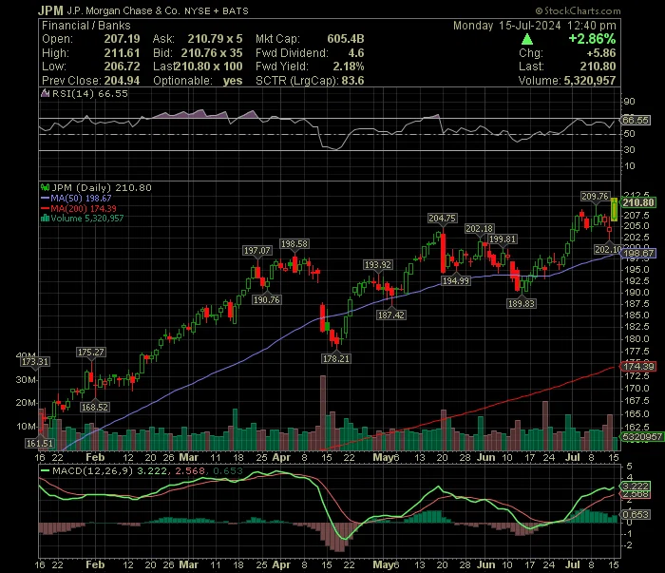Image resolution: width=665 pixels, height=573 pixels.
Task: Click the Financial / Banks sector label
Action: click(x=86, y=26)
